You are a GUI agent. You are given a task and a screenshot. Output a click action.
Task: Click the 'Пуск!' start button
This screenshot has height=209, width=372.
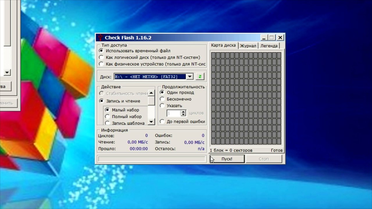(x=227, y=159)
